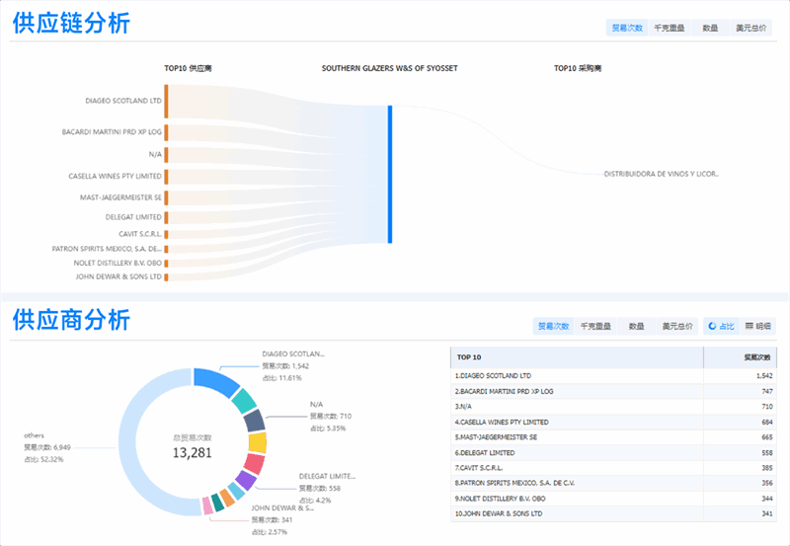
Task: Click the blue DIAGEO donut segment
Action: (211, 379)
